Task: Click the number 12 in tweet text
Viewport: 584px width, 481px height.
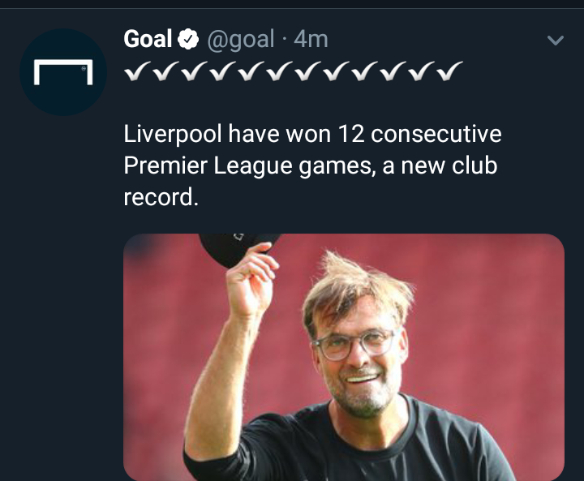Action: (351, 134)
